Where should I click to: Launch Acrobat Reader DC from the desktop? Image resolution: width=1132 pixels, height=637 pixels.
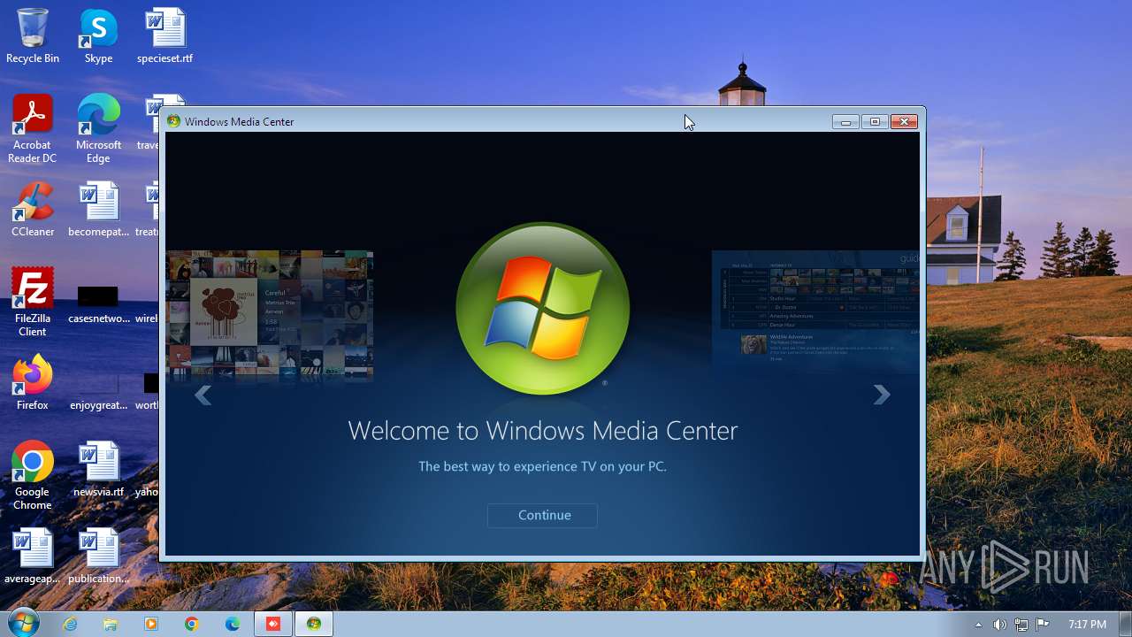(x=33, y=129)
